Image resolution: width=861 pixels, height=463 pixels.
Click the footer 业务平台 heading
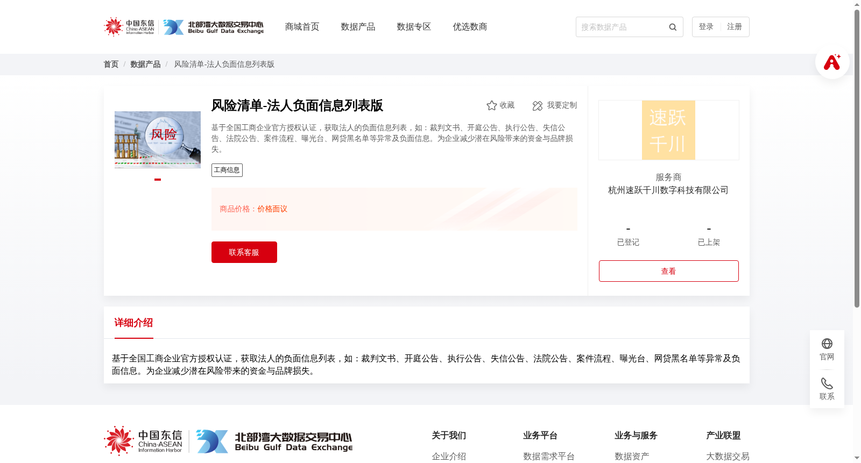(540, 436)
